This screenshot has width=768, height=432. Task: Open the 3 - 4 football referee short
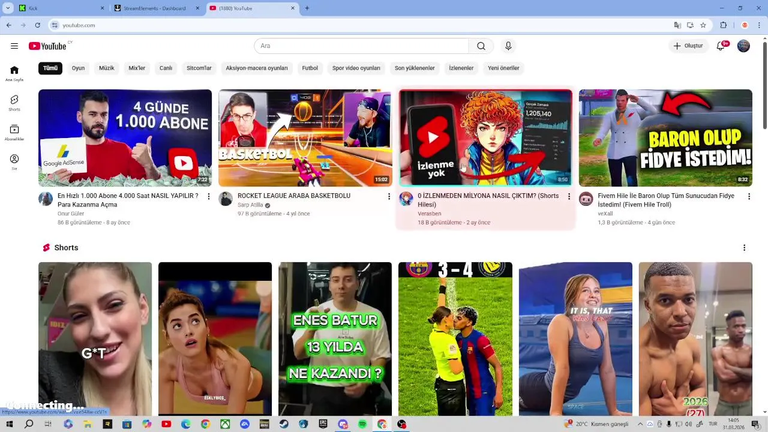[455, 339]
